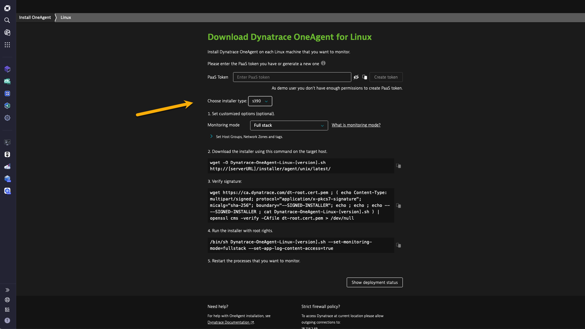Click the copy icon beside the PaaS token field
Screen dimensions: 585x329
(364, 77)
